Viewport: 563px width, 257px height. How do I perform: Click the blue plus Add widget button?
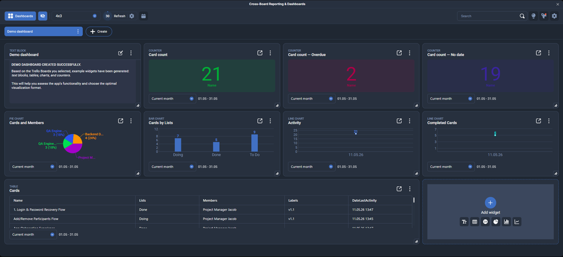(490, 202)
